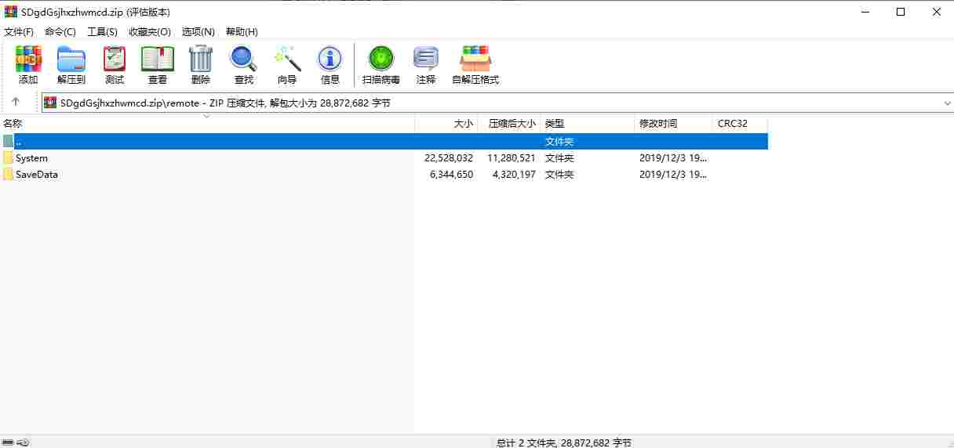The height and width of the screenshot is (448, 954).
Task: Click SaveData size value 6,344,650
Action: point(452,175)
